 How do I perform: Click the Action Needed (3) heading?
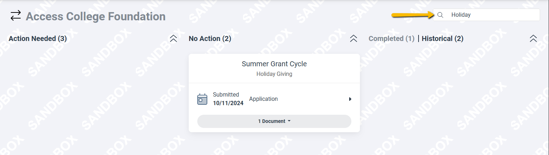coord(38,38)
